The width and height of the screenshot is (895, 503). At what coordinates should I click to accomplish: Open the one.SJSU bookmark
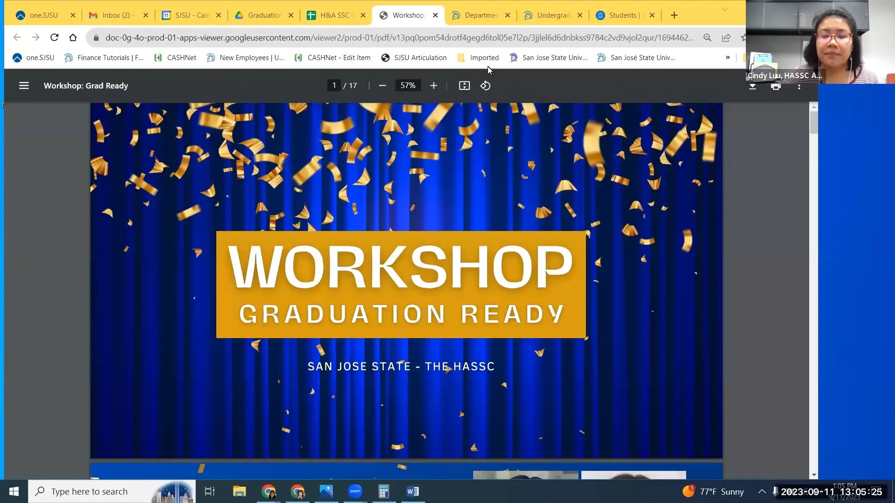(33, 58)
